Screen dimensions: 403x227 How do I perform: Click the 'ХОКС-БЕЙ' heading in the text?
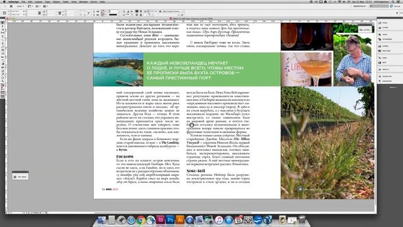click(x=196, y=171)
